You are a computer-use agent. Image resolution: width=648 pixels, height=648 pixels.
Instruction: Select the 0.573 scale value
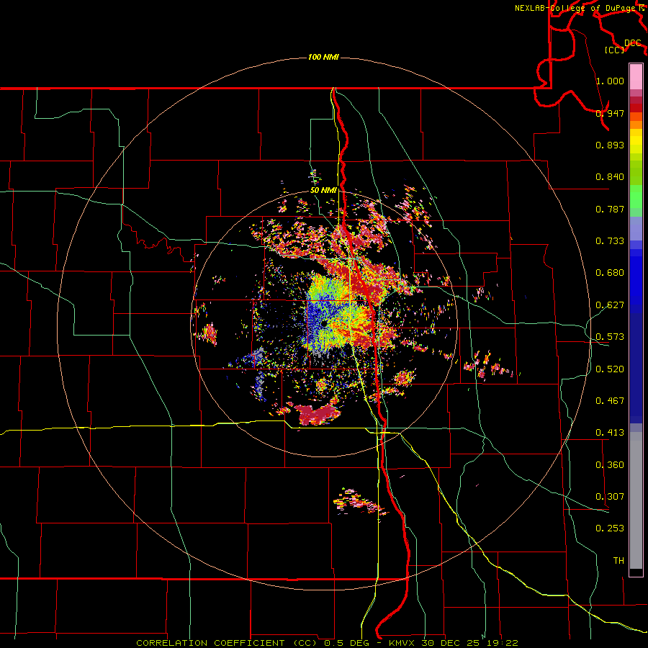610,337
